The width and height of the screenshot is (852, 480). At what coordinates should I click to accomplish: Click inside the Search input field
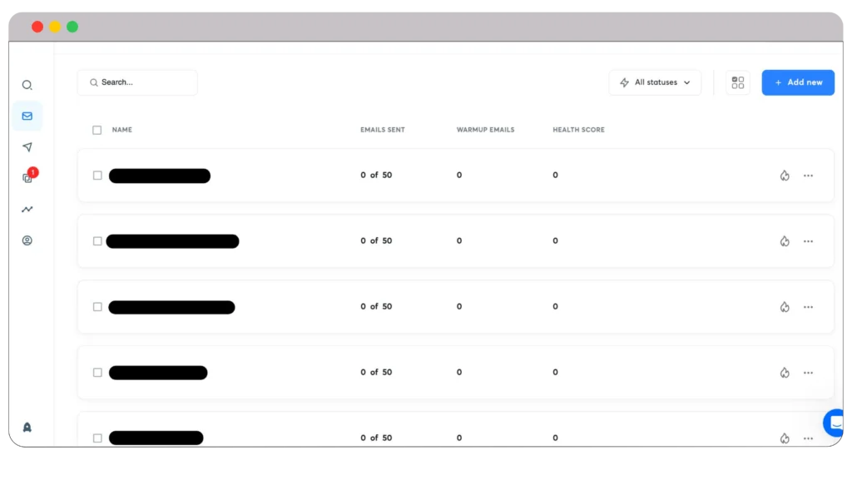click(x=137, y=82)
